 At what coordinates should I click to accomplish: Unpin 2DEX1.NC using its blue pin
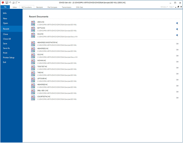177,23
